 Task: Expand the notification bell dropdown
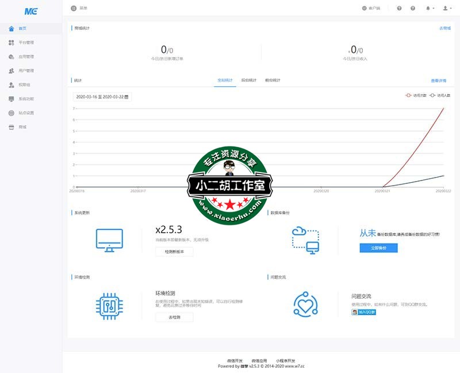point(429,8)
